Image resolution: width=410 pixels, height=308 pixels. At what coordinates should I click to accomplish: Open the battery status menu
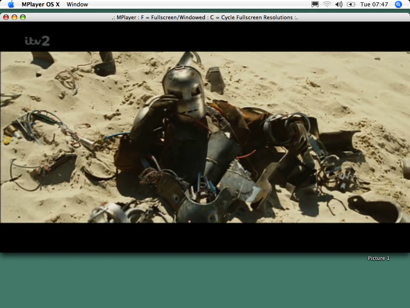[x=351, y=4]
